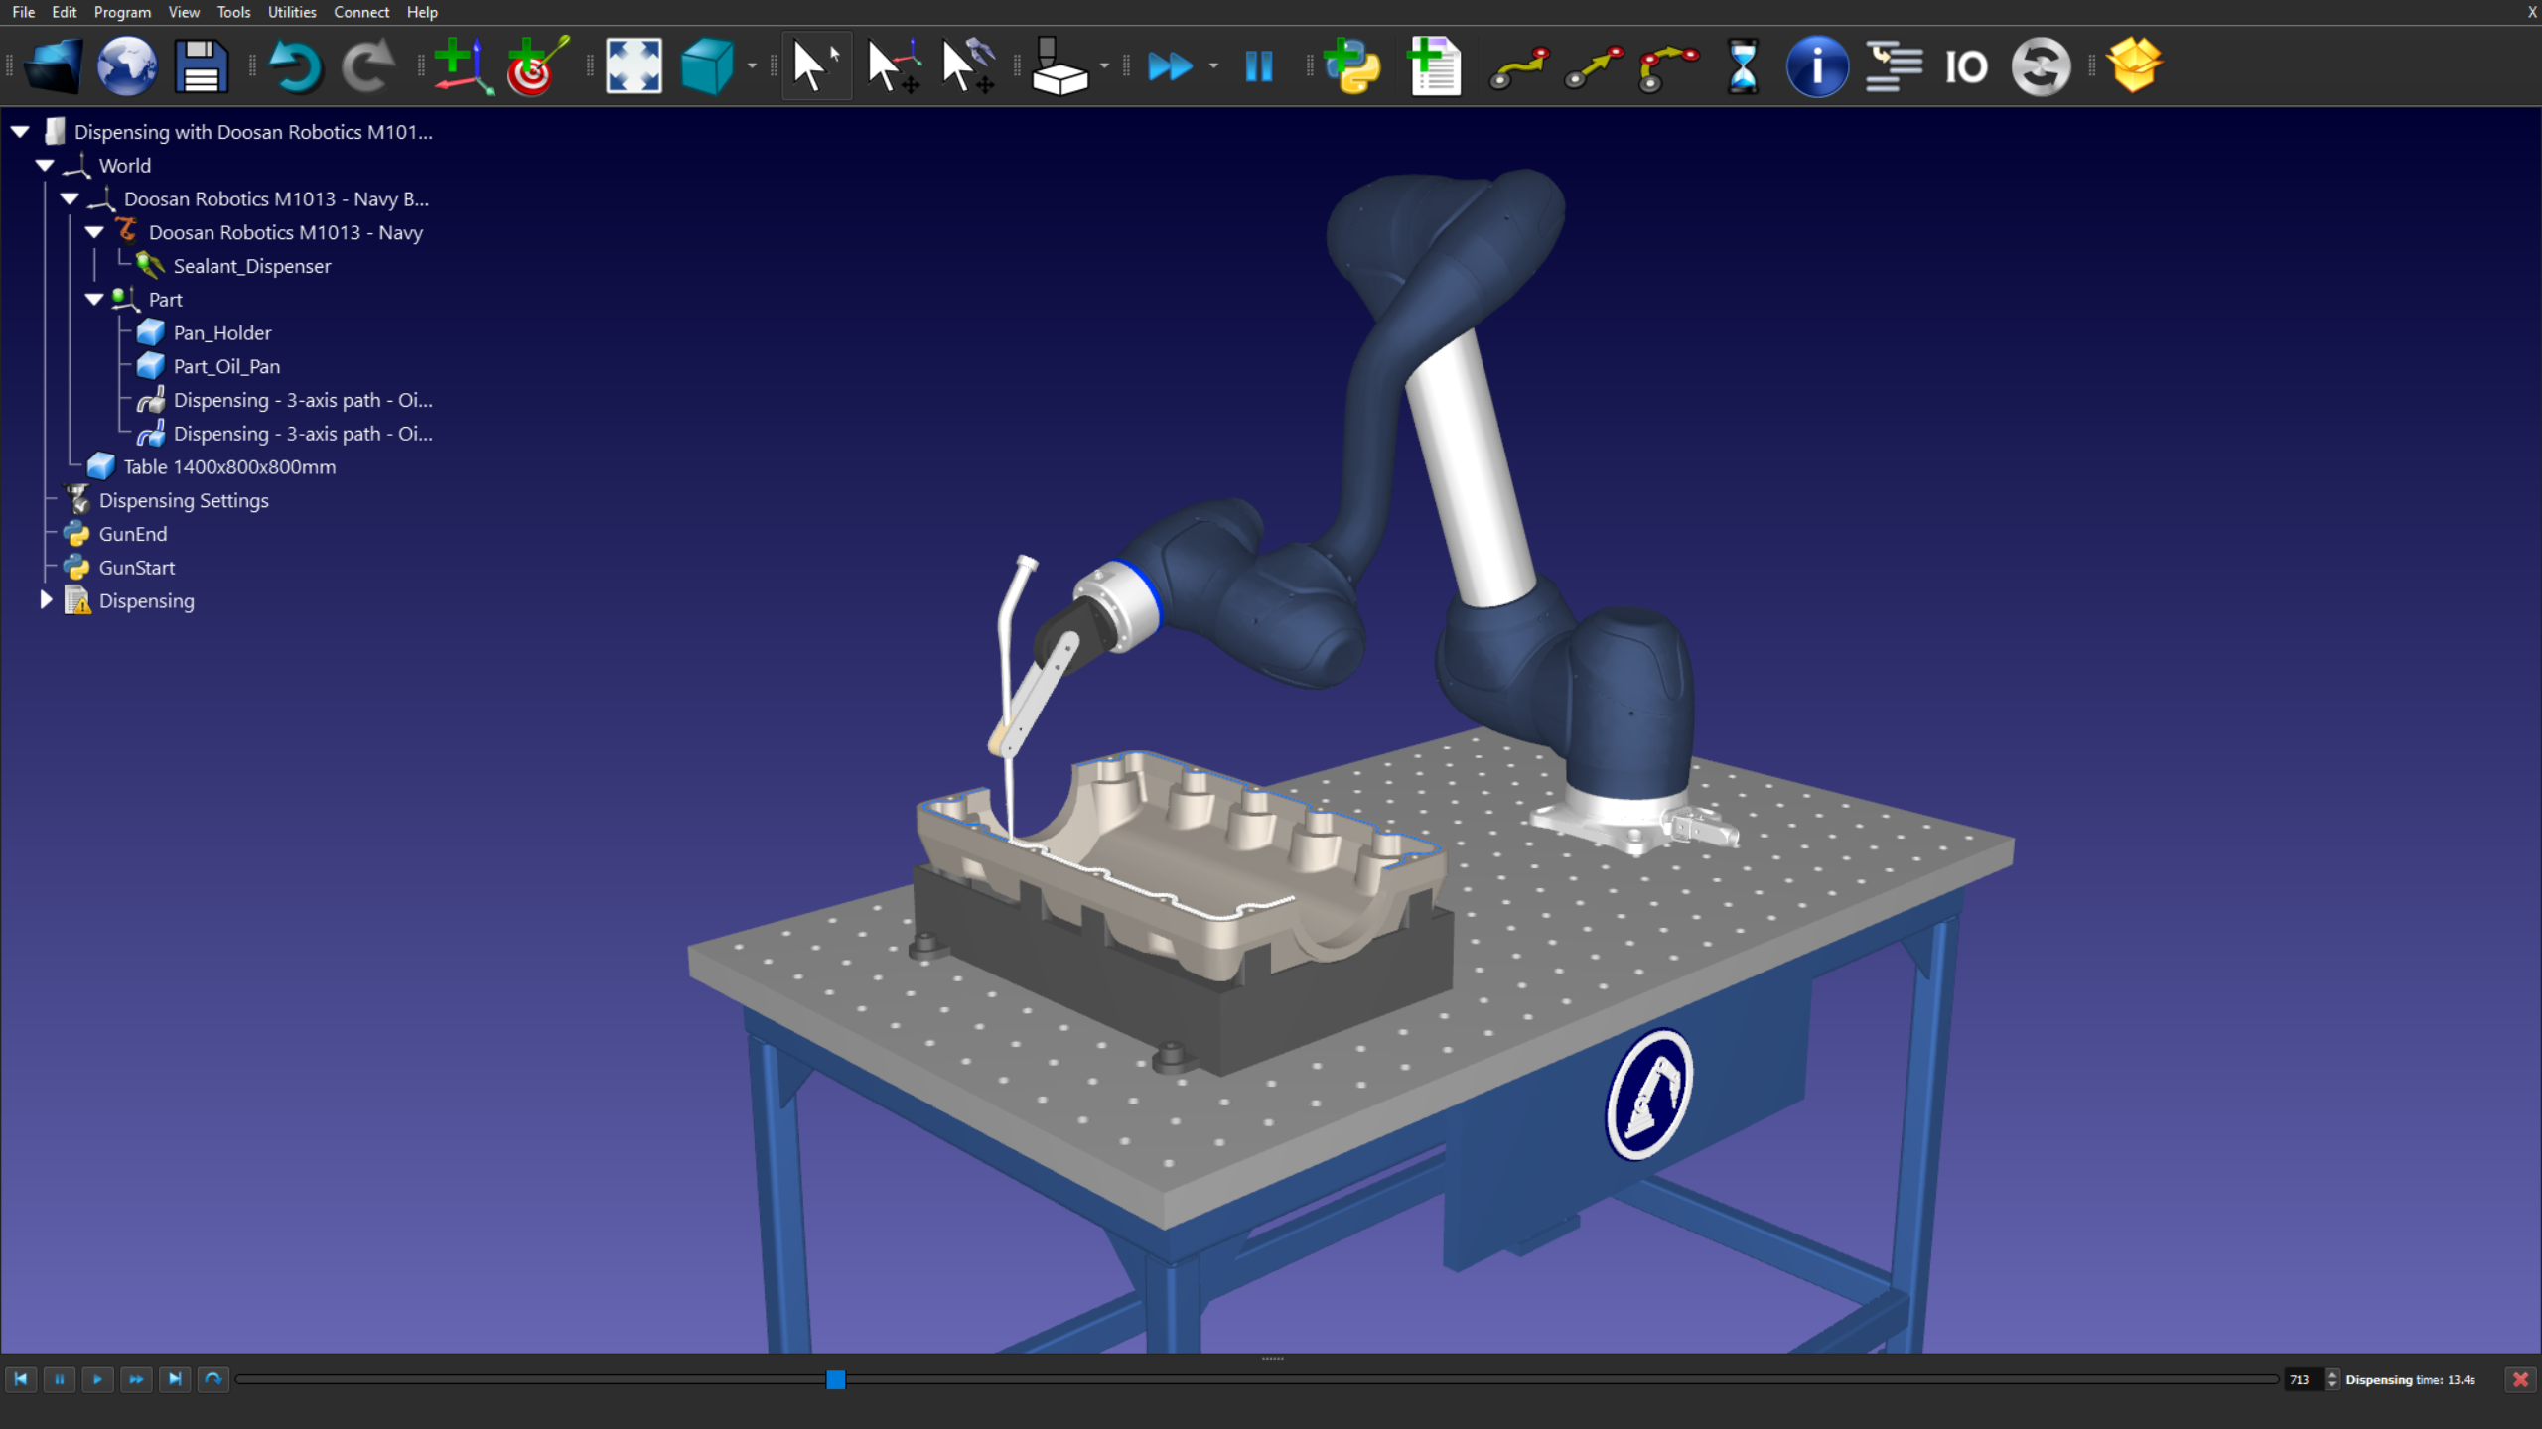This screenshot has height=1429, width=2542.
Task: Select the Dispensing Settings tree item
Action: click(x=184, y=500)
